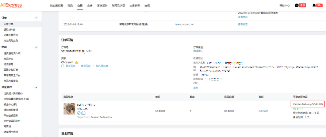
Task: Open 速卖通物流介绍 in the sidebar
Action: pos(12,53)
